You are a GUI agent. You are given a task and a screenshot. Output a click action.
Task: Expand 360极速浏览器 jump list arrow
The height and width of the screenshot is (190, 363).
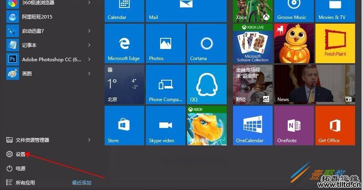[x=89, y=2]
